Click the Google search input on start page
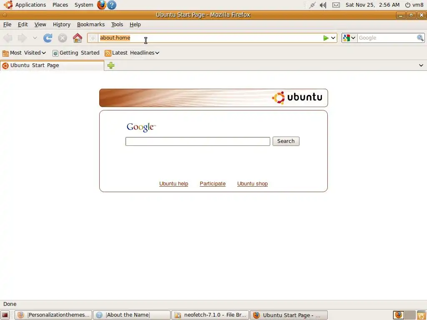This screenshot has height=320, width=427. (197, 141)
